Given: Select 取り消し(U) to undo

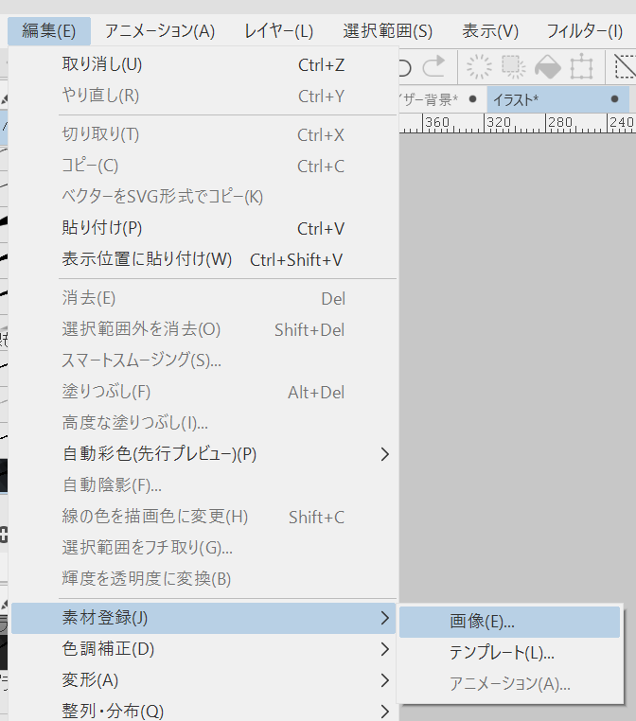Looking at the screenshot, I should (x=101, y=65).
